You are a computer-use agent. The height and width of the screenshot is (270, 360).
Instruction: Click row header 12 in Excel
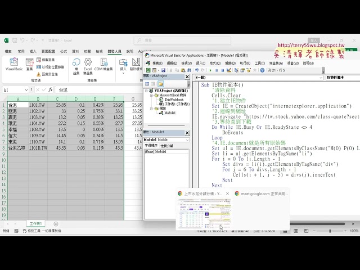(x=4, y=173)
